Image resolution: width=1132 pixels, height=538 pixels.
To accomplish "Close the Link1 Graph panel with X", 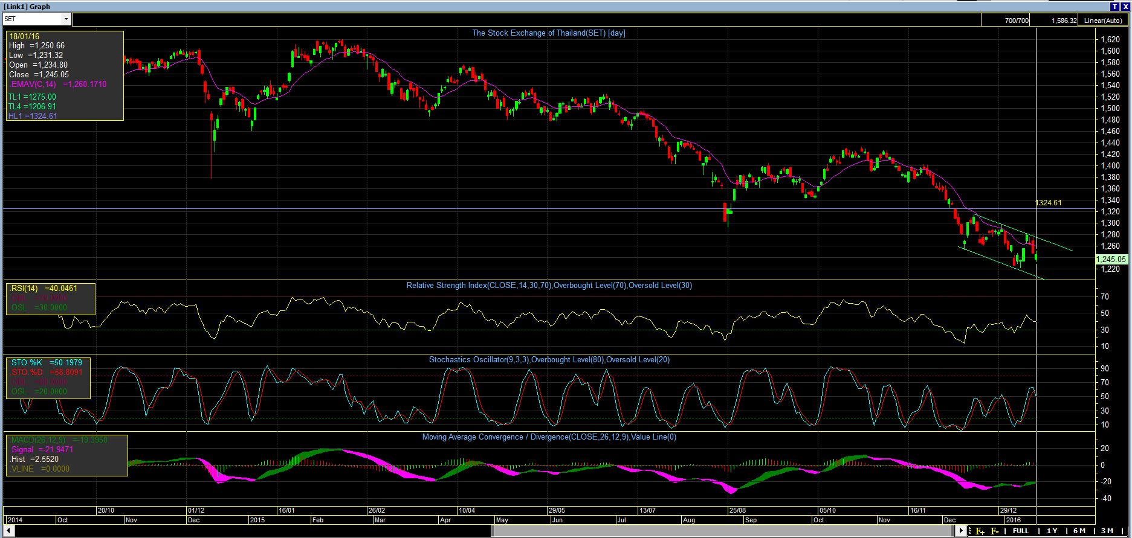I will [1125, 6].
